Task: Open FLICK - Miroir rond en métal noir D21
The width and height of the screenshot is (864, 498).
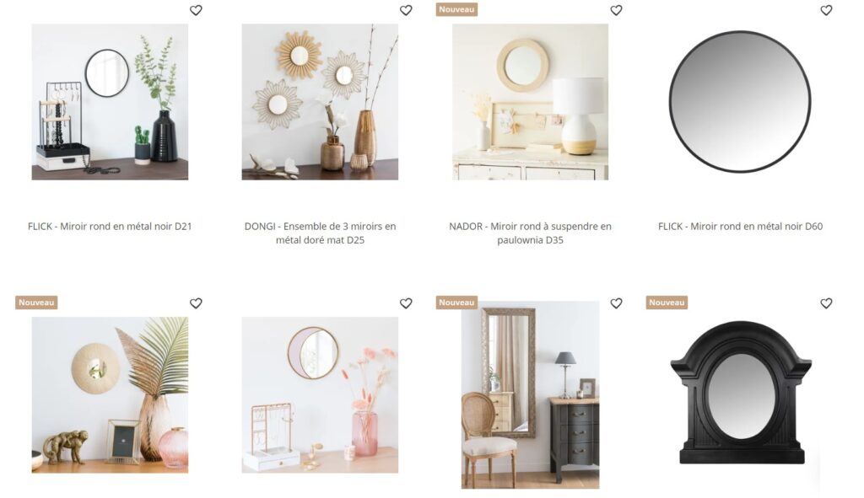Action: 110,226
